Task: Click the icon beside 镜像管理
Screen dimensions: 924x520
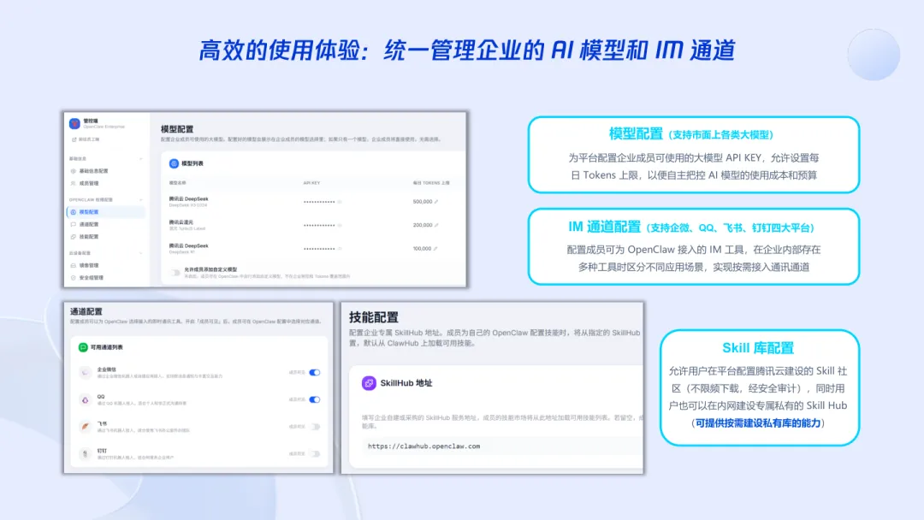Action: [73, 266]
